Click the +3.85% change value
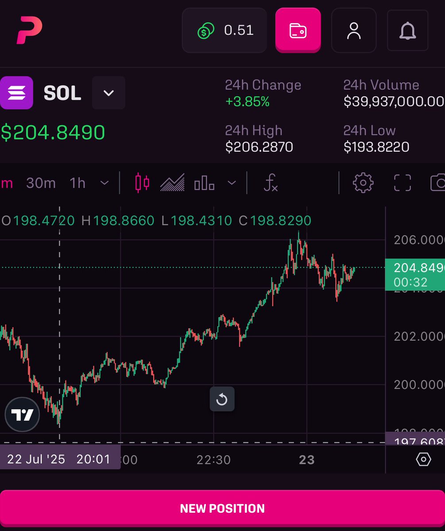The image size is (445, 531). (x=247, y=102)
